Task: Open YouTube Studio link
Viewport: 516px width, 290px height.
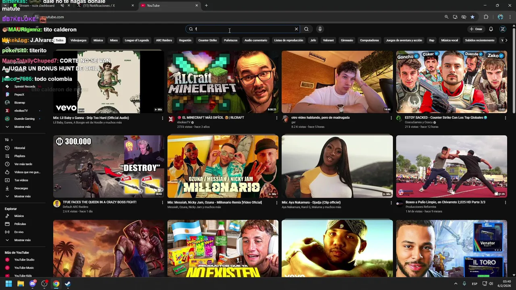Action: tap(24, 260)
